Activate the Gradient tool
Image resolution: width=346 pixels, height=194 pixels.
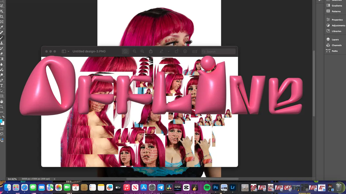2,59
